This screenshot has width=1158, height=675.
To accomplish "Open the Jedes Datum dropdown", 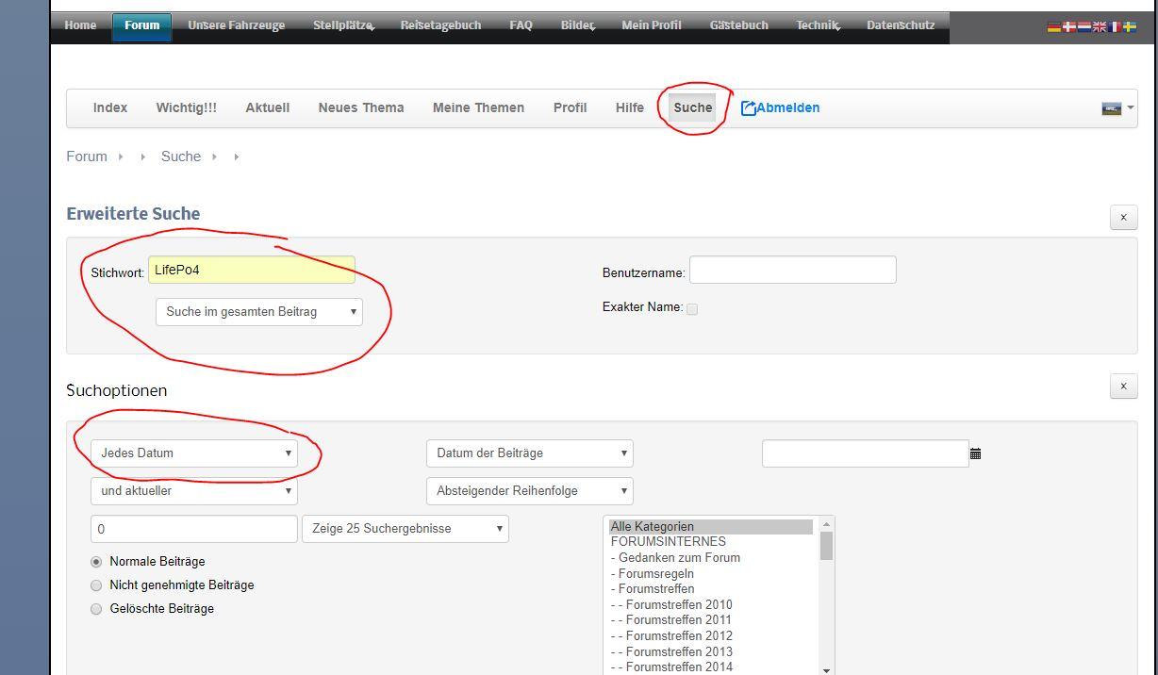I will (x=194, y=453).
